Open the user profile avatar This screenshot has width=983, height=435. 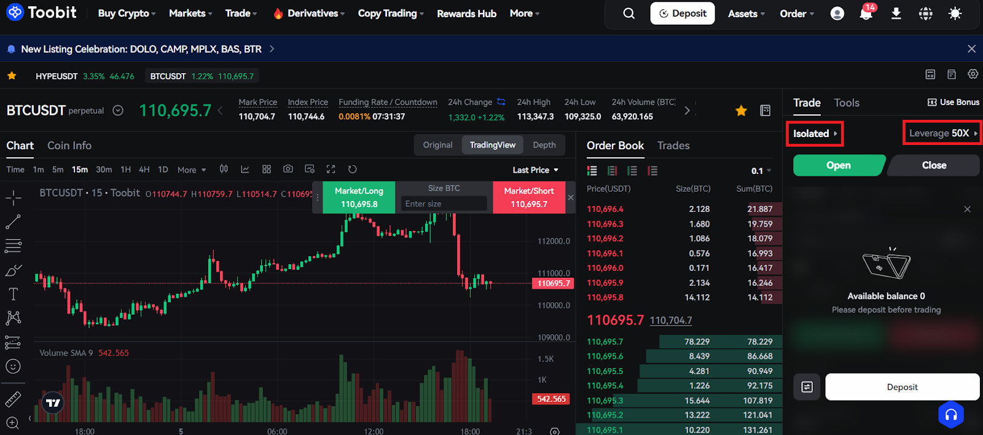point(837,14)
